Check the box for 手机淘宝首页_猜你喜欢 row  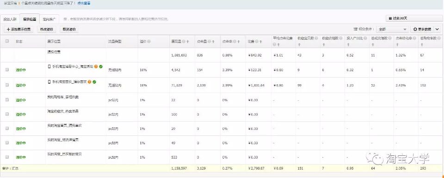tap(7, 85)
